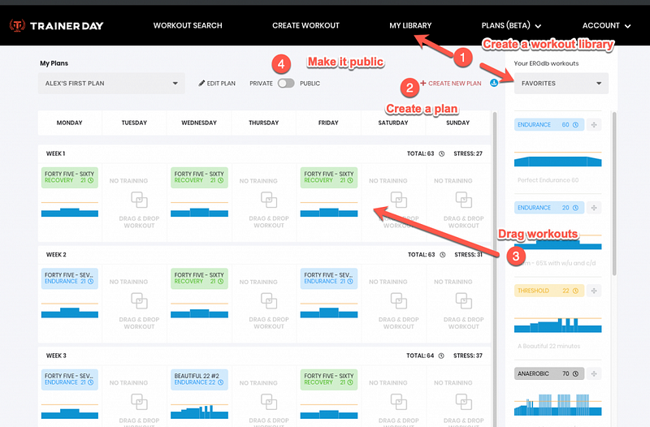Open the Anaerobic 70 workout interval chart
650x427 pixels.
[557, 404]
